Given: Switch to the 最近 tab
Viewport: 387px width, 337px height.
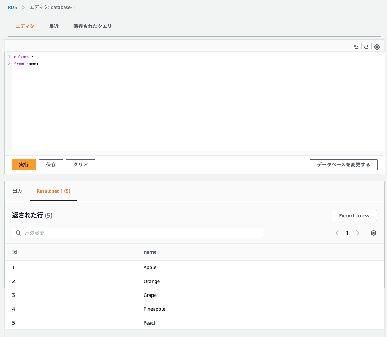Looking at the screenshot, I should click(x=54, y=26).
